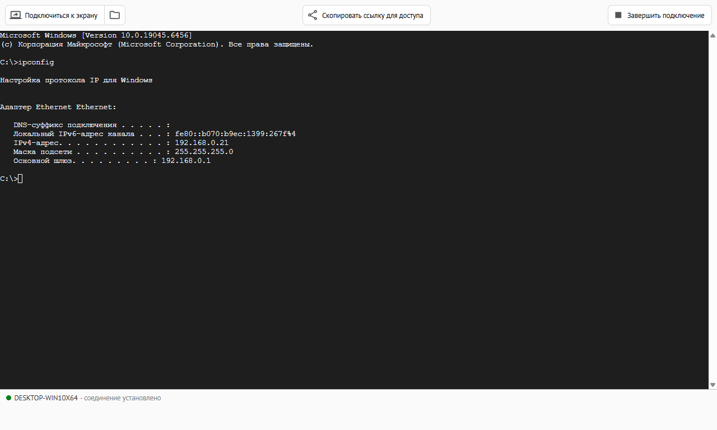Open the file transfer folder icon

pos(115,15)
